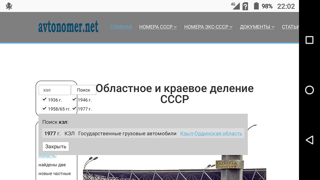Tap the Android recent apps square button

click(x=309, y=40)
